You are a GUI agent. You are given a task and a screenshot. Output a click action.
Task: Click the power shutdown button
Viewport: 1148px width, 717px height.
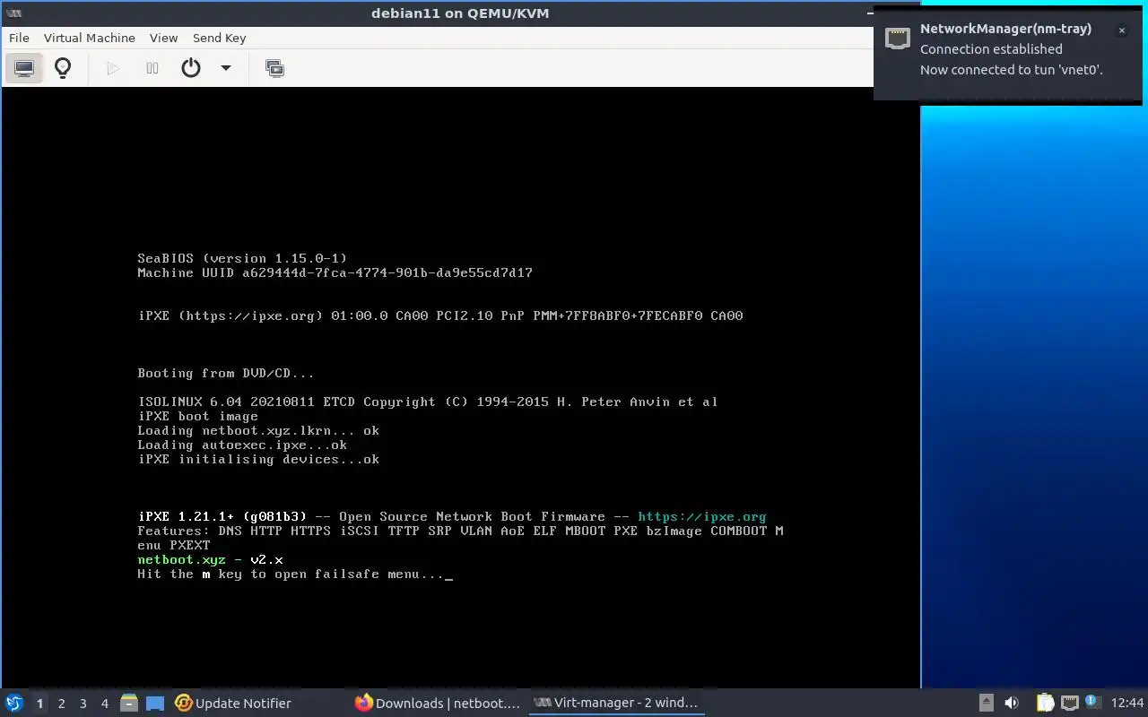click(x=191, y=68)
